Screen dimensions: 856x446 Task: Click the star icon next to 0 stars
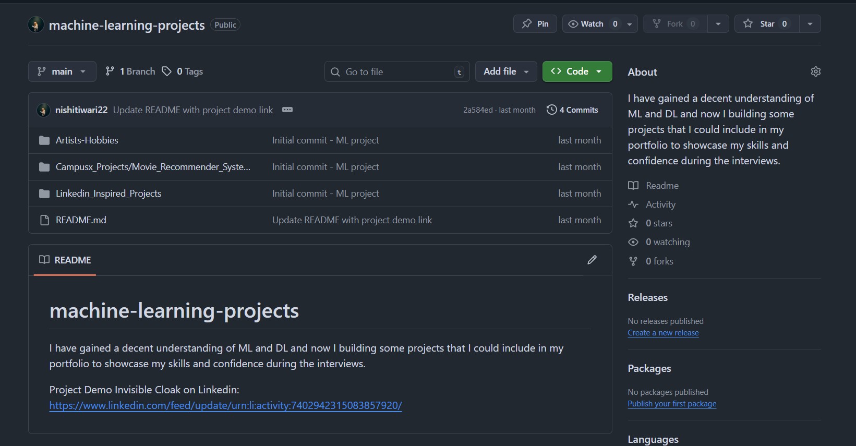point(633,223)
